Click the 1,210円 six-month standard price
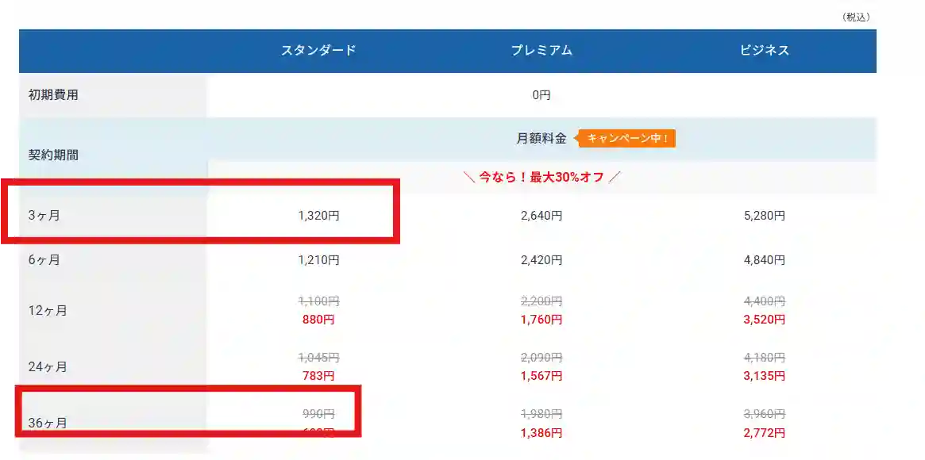Viewport: 925px width, 460px height. click(x=318, y=260)
